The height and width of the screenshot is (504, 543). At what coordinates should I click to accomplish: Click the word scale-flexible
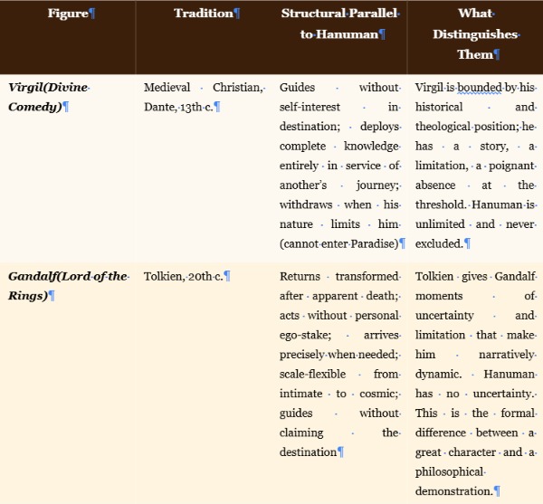(x=312, y=375)
